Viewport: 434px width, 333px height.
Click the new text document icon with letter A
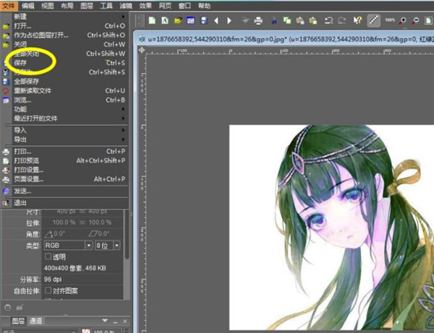tap(165, 20)
